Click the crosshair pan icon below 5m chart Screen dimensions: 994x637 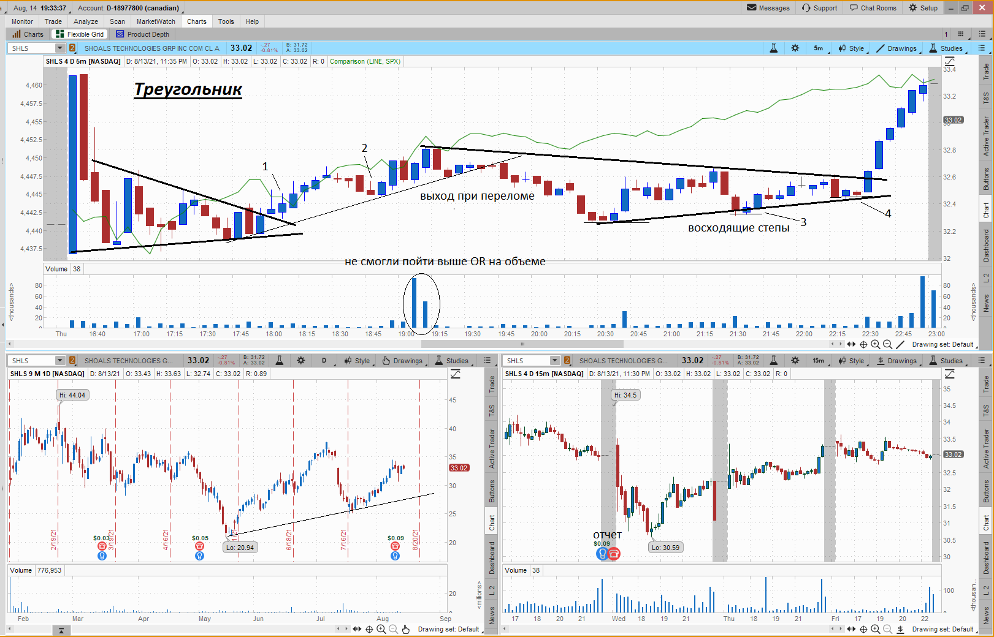(863, 344)
